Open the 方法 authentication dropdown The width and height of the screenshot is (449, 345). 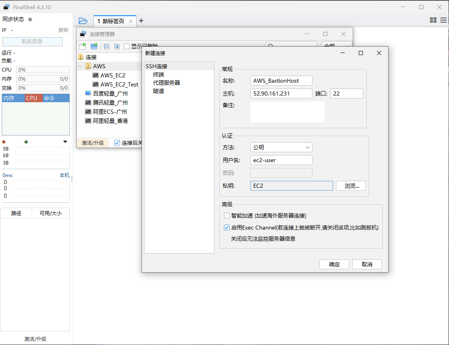281,147
